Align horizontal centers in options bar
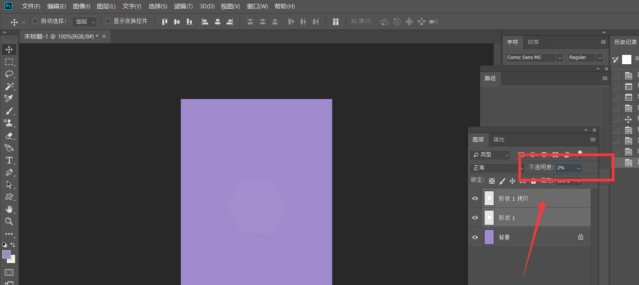The image size is (639, 285). 218,22
